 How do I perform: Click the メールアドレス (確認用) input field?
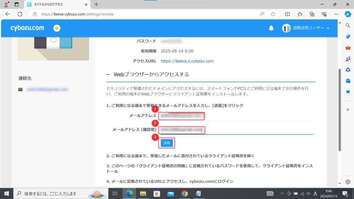181,130
